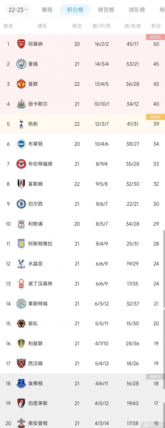Viewport: 165px width, 428px height.
Task: Click the Manchester United club crest
Action: click(x=21, y=84)
